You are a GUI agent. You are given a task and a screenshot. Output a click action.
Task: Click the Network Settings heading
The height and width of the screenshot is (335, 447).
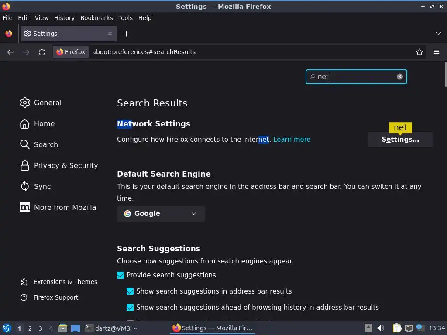[x=154, y=124]
